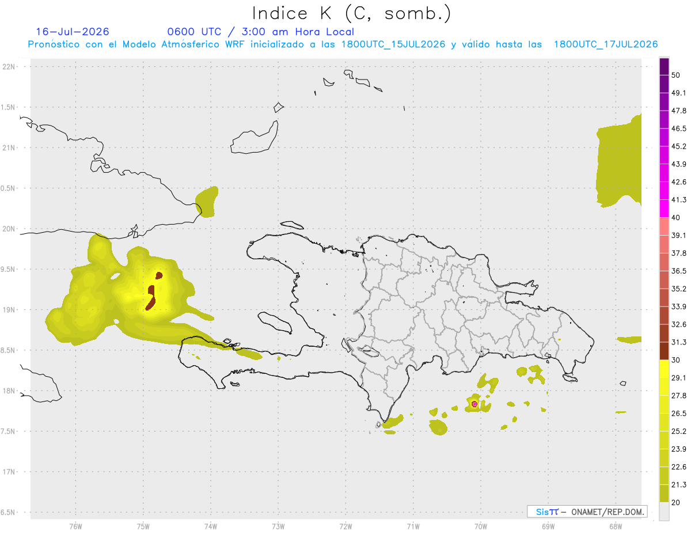Click the legend value "37.8"
The width and height of the screenshot is (691, 534).
(x=678, y=253)
